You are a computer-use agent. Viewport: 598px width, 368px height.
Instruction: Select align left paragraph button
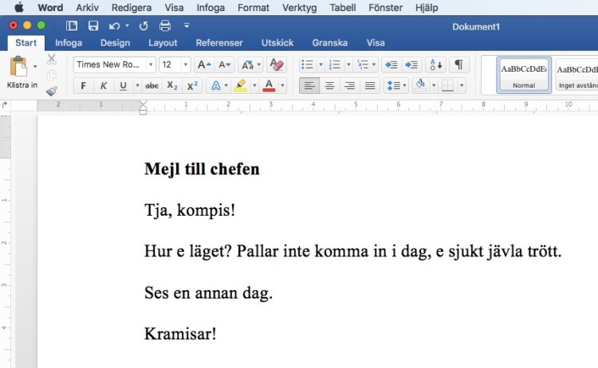pos(309,86)
